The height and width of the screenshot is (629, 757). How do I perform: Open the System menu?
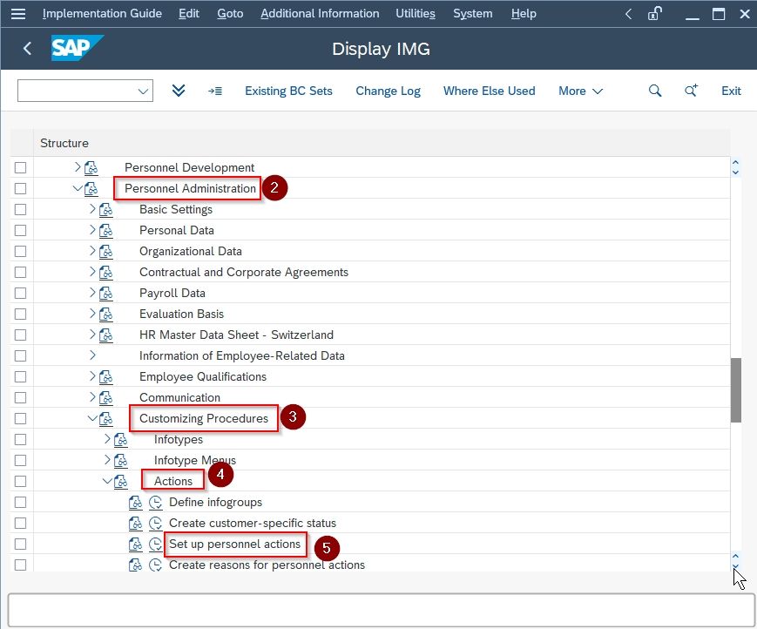click(x=473, y=14)
